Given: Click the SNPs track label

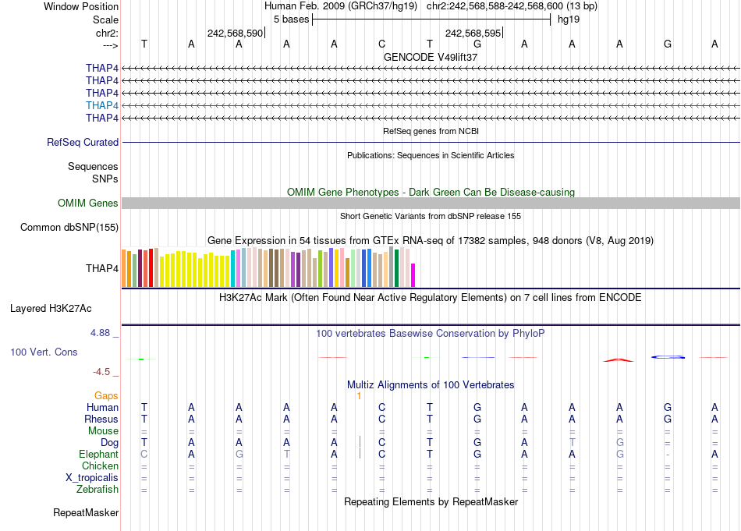Looking at the screenshot, I should (x=105, y=179).
